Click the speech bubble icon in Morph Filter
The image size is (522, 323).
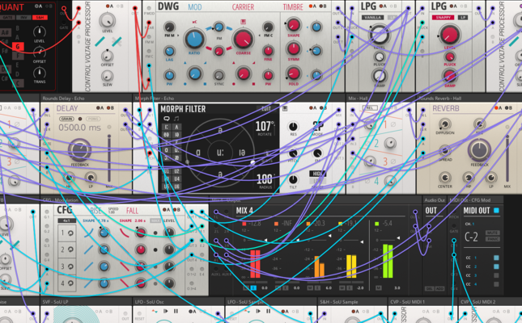point(167,119)
